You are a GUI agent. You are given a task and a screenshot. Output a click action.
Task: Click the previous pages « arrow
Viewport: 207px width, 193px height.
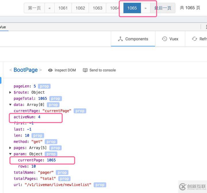coord(49,8)
